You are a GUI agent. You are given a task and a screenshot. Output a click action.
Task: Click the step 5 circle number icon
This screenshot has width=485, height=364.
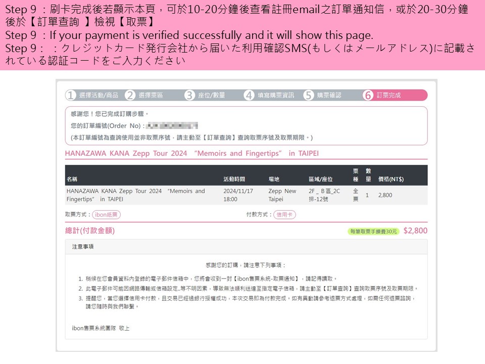(309, 95)
